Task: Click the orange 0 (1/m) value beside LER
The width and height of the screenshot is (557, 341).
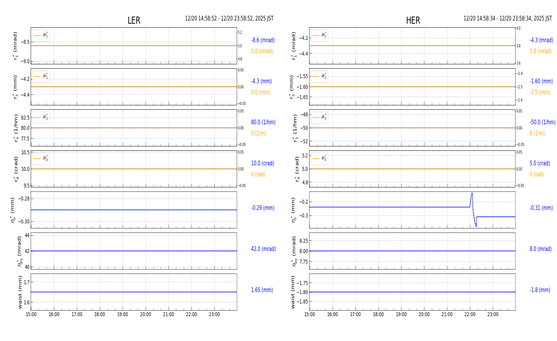Action: tap(258, 133)
